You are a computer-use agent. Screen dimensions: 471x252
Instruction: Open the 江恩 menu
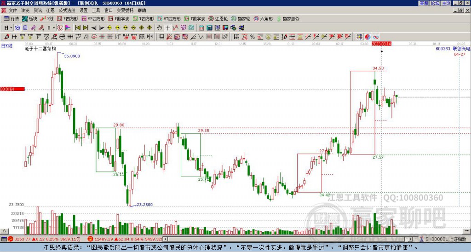click(50, 11)
